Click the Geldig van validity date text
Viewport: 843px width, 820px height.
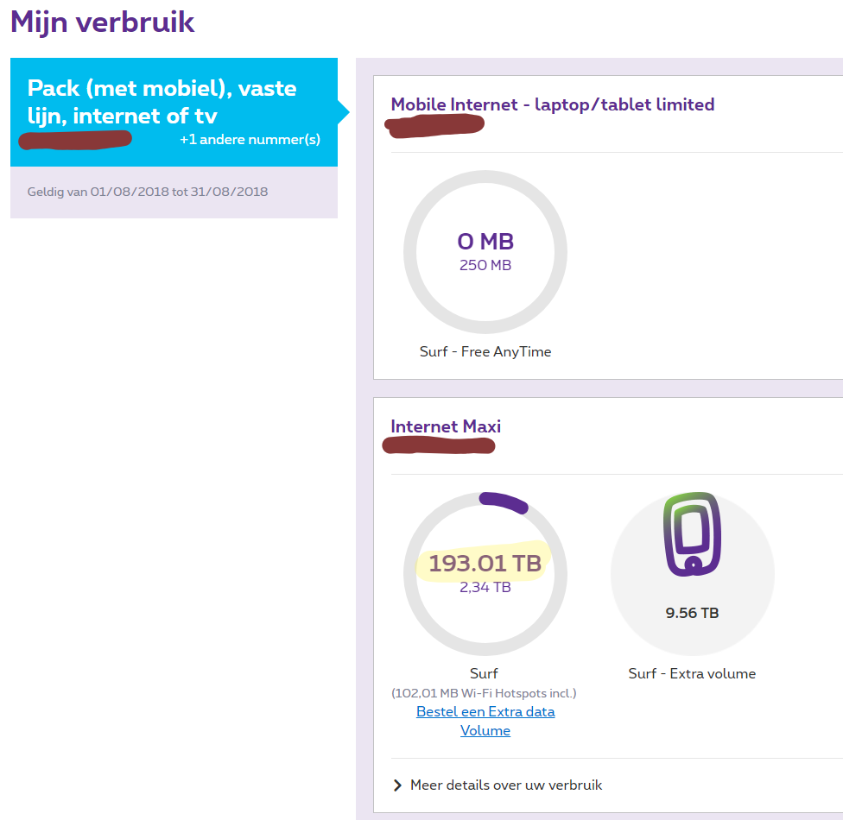coord(148,192)
